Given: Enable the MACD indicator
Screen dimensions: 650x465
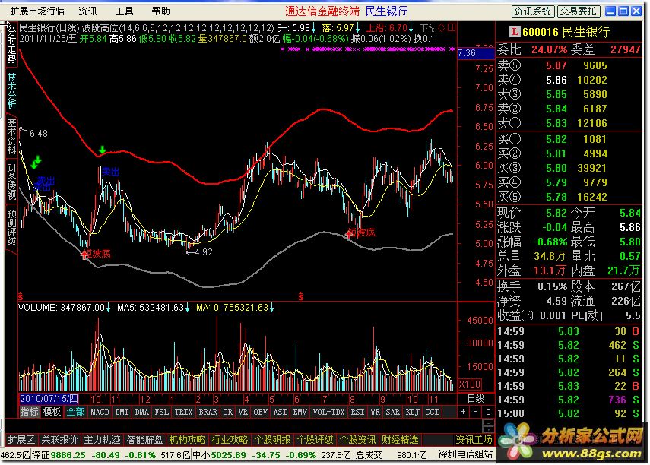Looking at the screenshot, I should (x=100, y=412).
